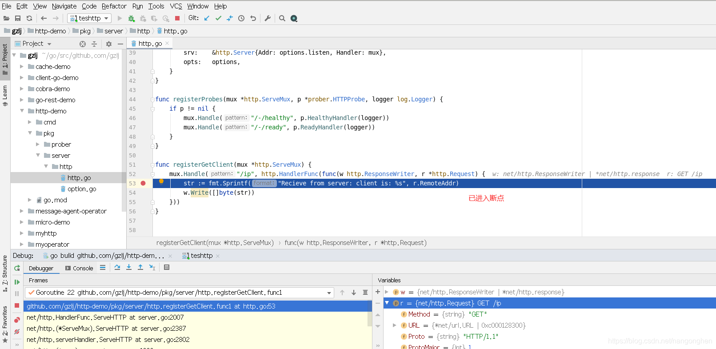This screenshot has width=716, height=349.
Task: Click the Learn side panel button
Action: 5,96
